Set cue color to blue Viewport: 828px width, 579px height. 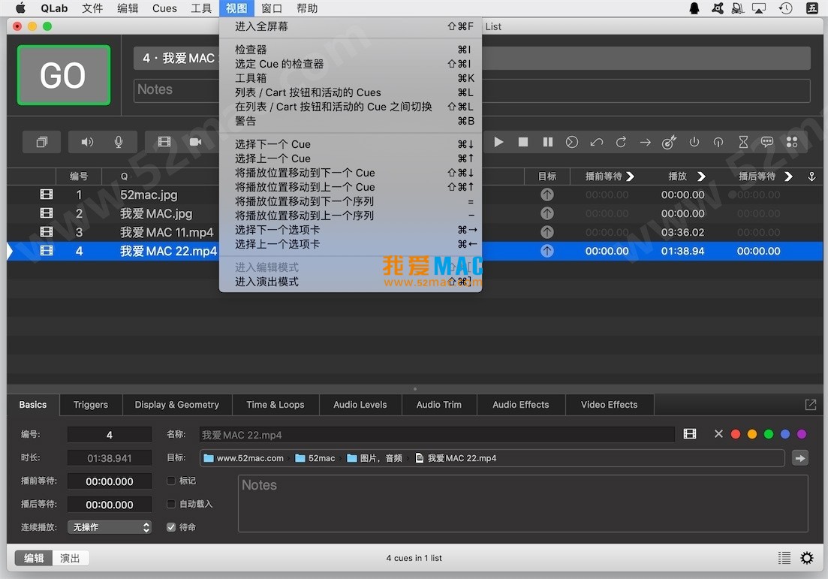pos(785,434)
